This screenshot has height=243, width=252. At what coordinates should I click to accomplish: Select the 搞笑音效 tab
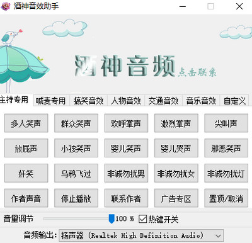88,101
